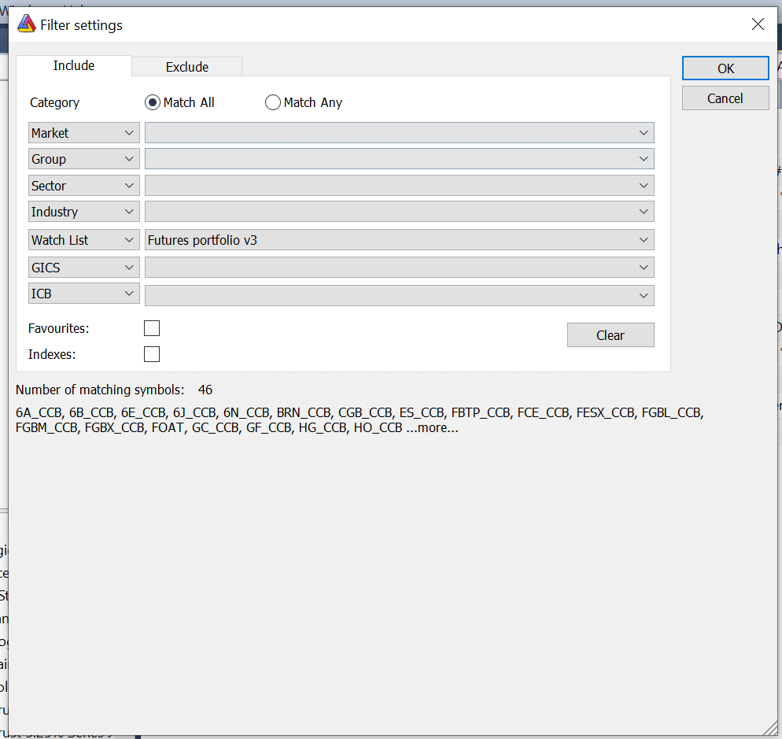
Task: Tick the Indexes checkbox
Action: point(152,354)
